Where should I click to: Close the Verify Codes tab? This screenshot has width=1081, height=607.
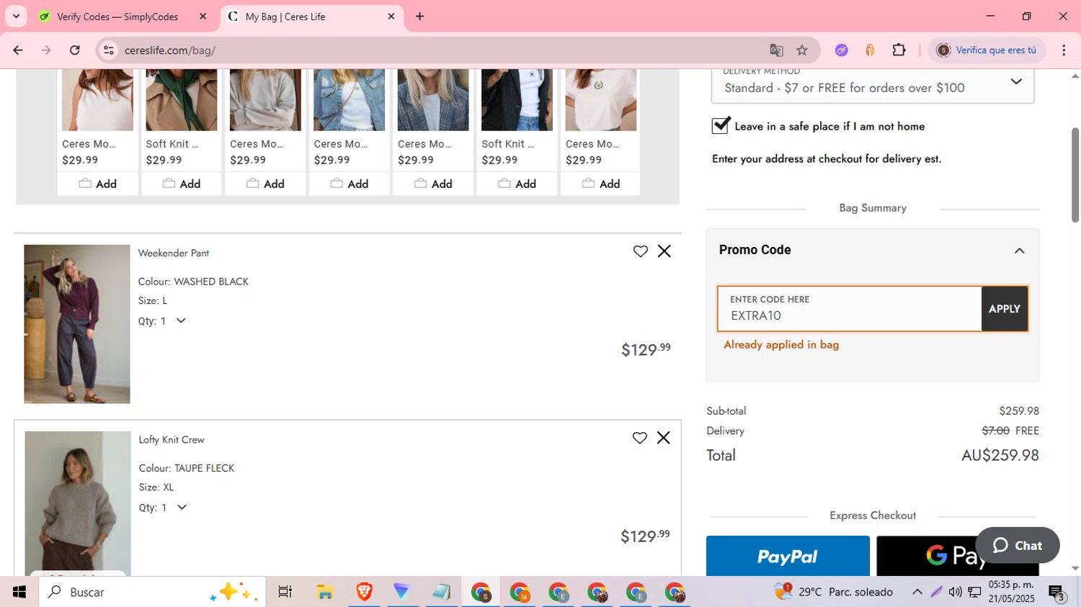click(x=203, y=17)
